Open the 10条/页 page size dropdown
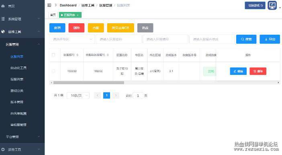The image size is (282, 155). (78, 95)
